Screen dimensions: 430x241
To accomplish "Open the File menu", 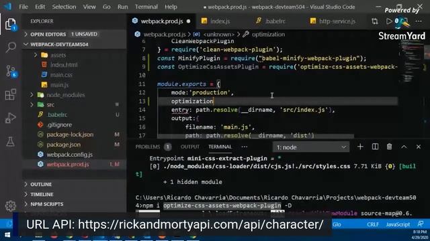I will [24, 7].
